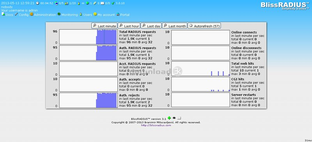The image size is (312, 142).
Task: Click the black bug icon in footer
Action: click(x=174, y=118)
